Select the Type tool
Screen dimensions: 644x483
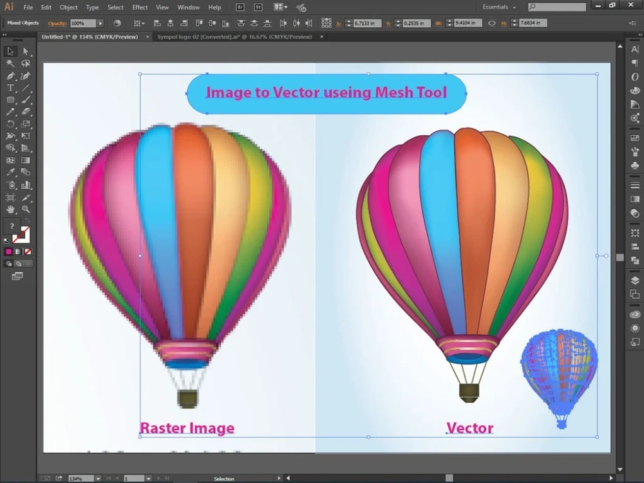[10, 88]
